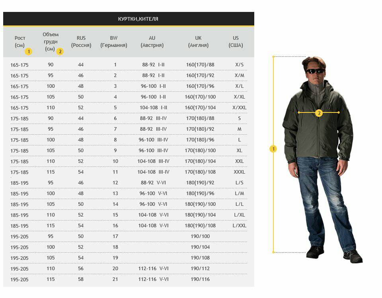Click UK size 190/104
This screenshot has height=298, width=382.
point(200,247)
